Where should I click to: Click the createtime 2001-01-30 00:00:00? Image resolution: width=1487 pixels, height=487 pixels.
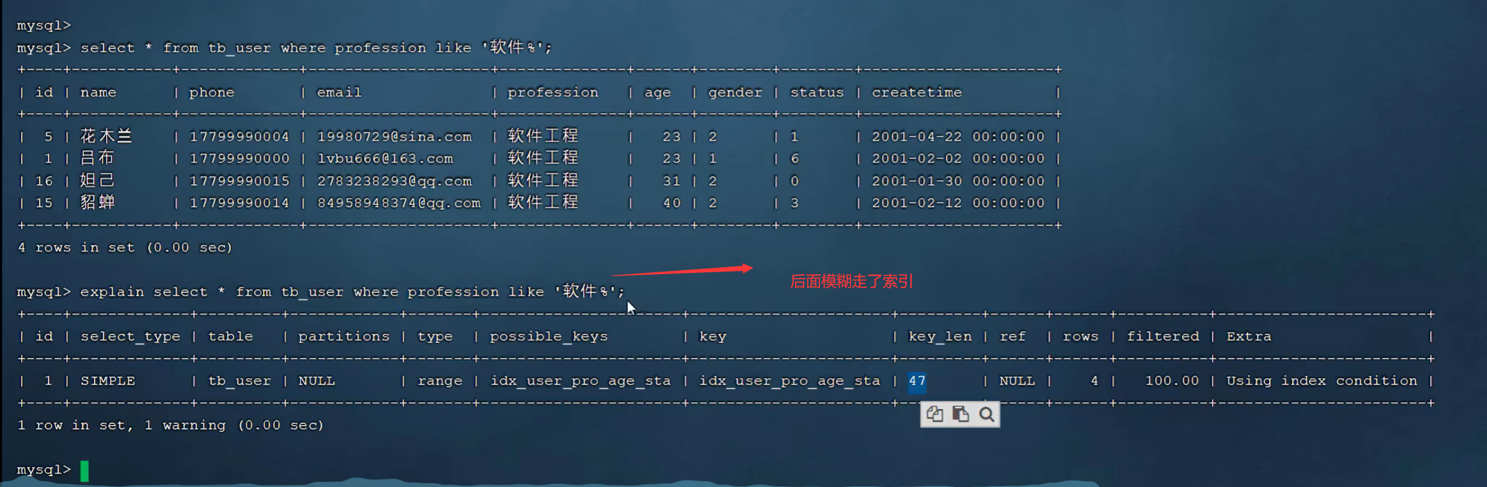point(958,182)
